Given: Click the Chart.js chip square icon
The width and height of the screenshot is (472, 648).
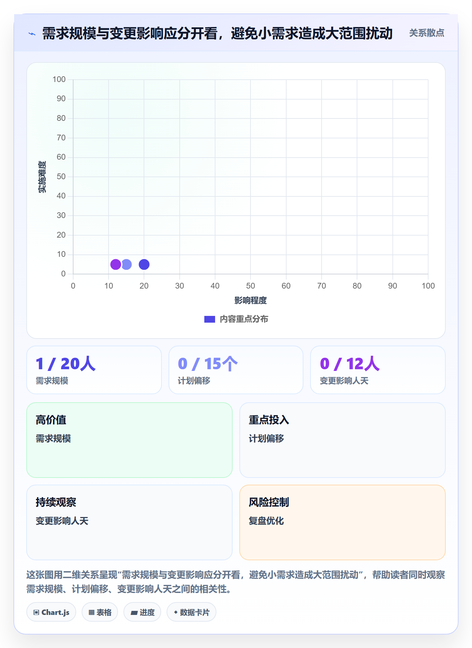Looking at the screenshot, I should (x=36, y=613).
